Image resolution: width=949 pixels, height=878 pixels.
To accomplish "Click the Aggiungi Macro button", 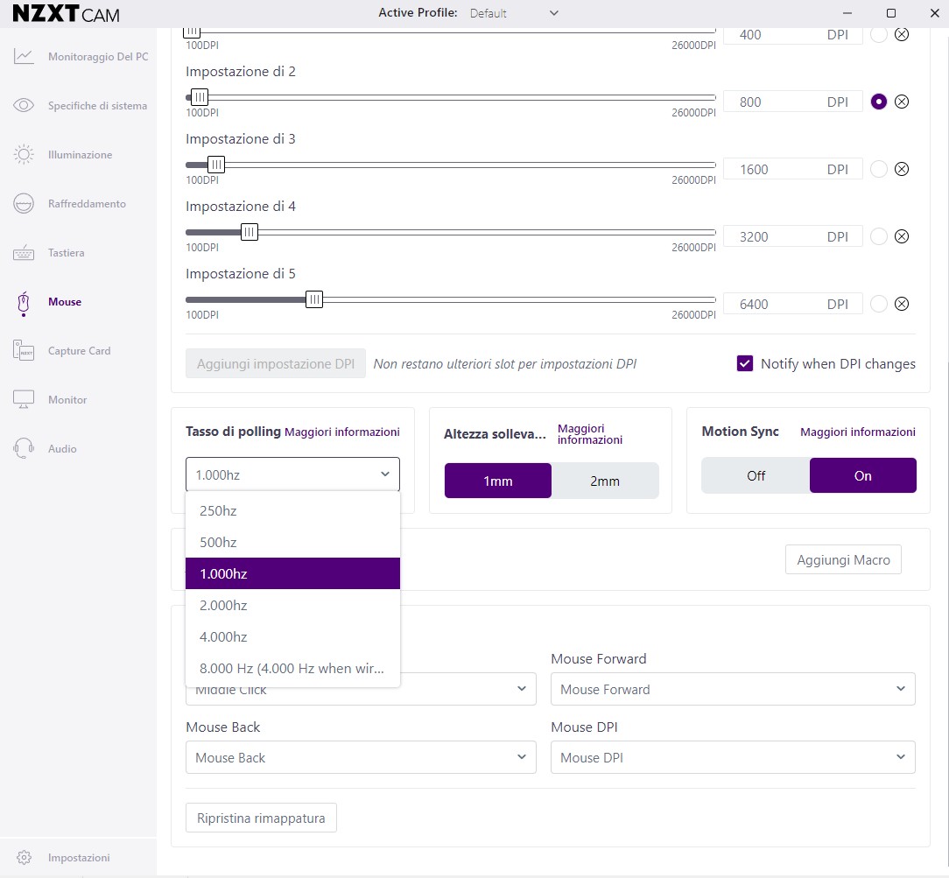I will pyautogui.click(x=843, y=559).
